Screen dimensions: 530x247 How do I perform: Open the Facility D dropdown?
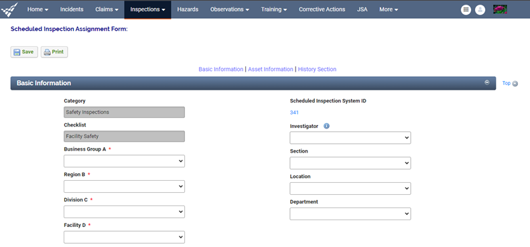[124, 237]
